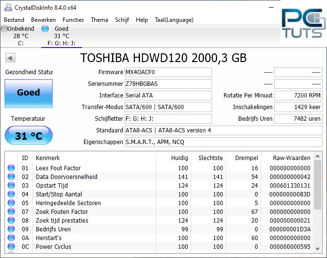Viewport: 327px width, 258px height.
Task: Click the status icon for Opstart Tijd
Action: coord(11,186)
